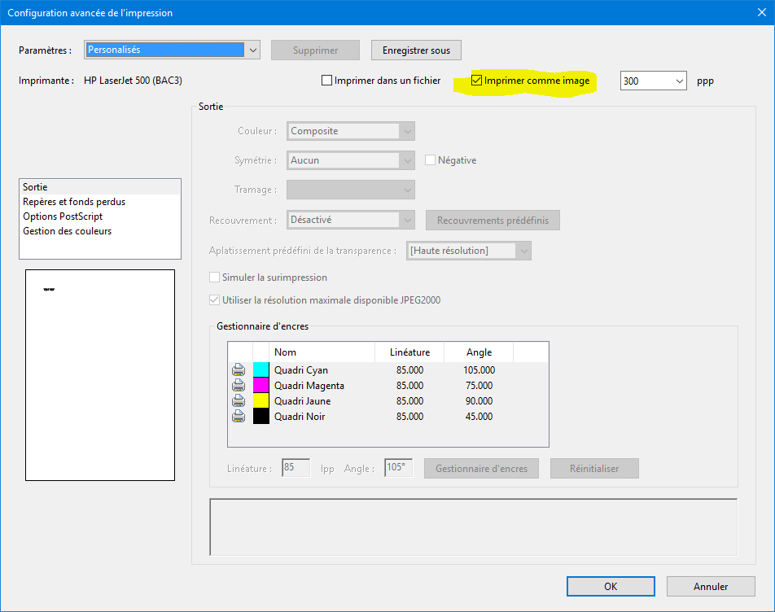Image resolution: width=775 pixels, height=612 pixels.
Task: Click the printer icon beside Quadri Cyan
Action: 239,370
